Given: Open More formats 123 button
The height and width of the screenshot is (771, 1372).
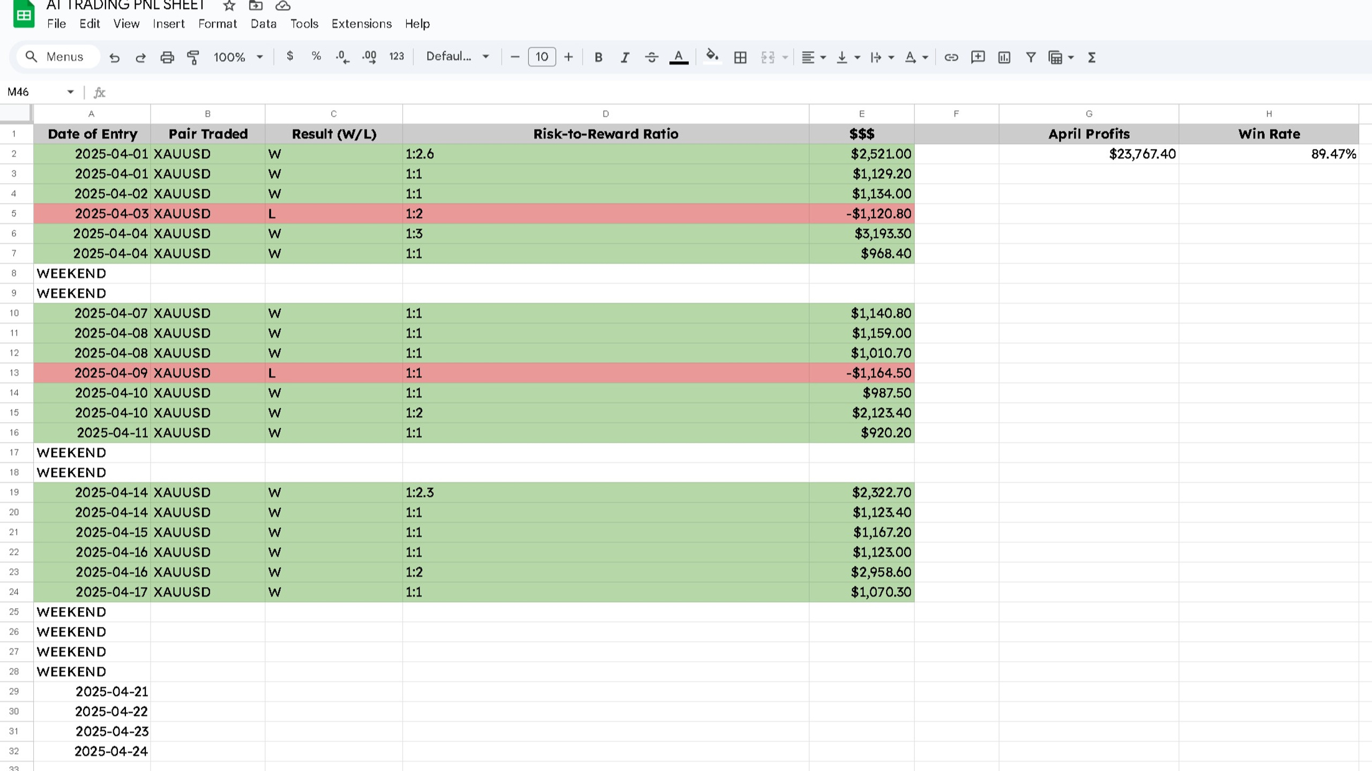Looking at the screenshot, I should coord(396,56).
